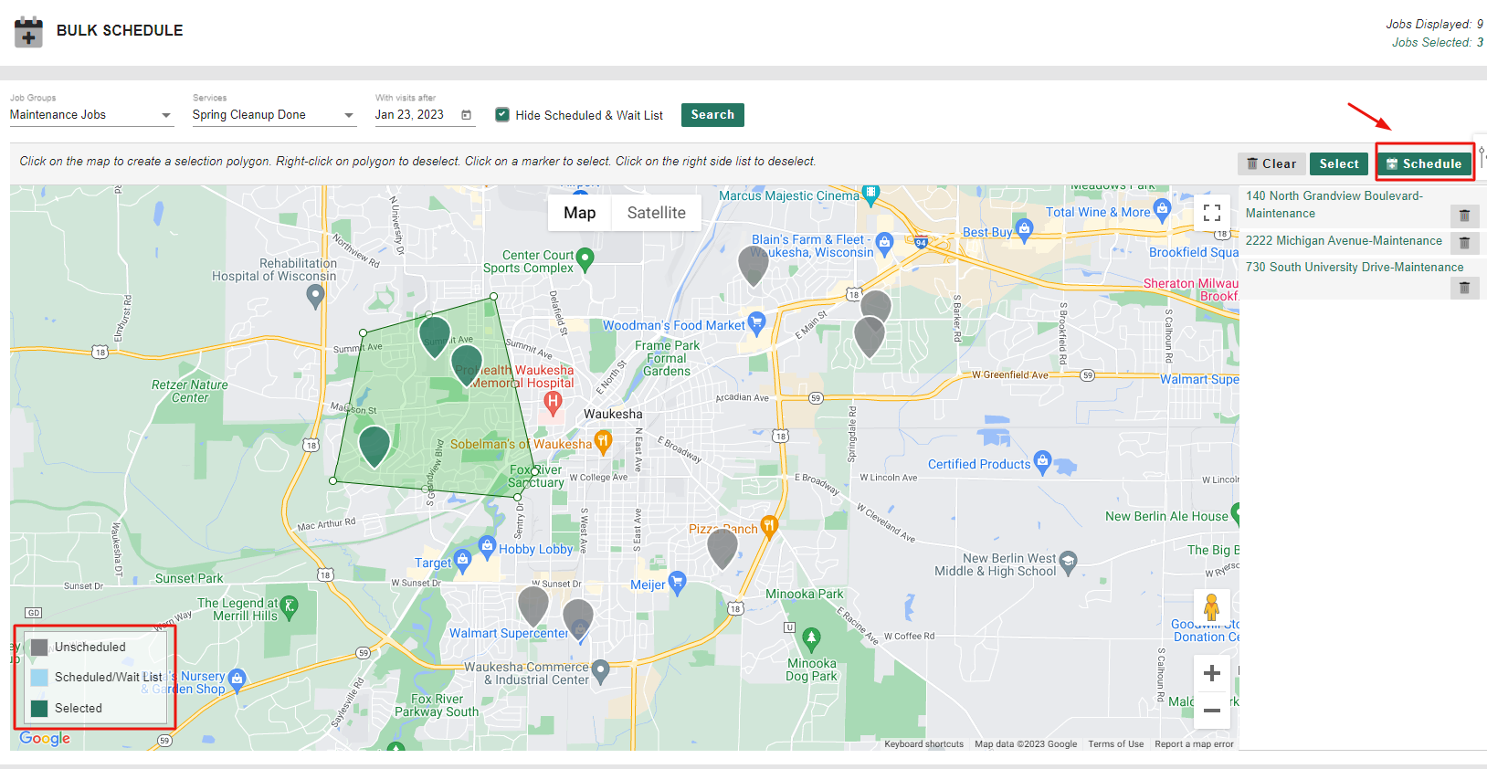Click the Waukesha city label on map
Screen dimensions: 1487x769
613,415
